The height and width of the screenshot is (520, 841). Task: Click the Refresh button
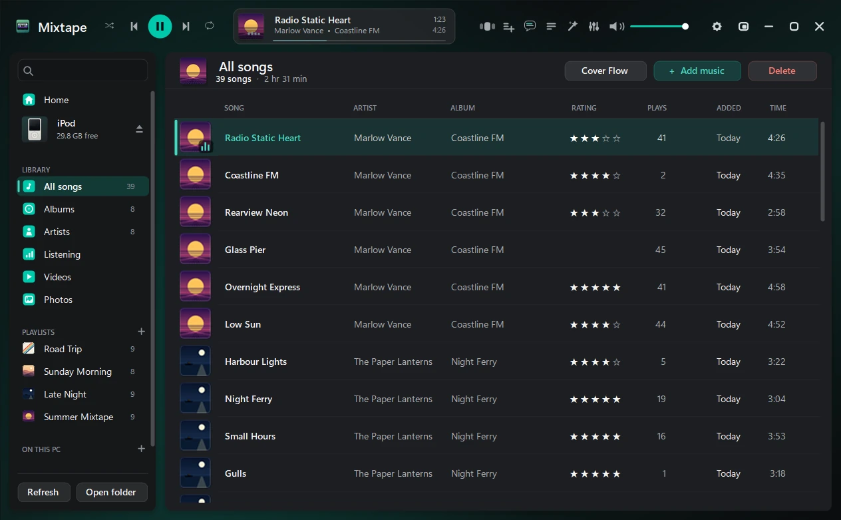coord(43,492)
